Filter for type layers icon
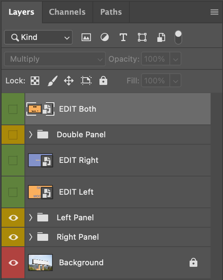Screen dimensions: 223x280 (124, 38)
